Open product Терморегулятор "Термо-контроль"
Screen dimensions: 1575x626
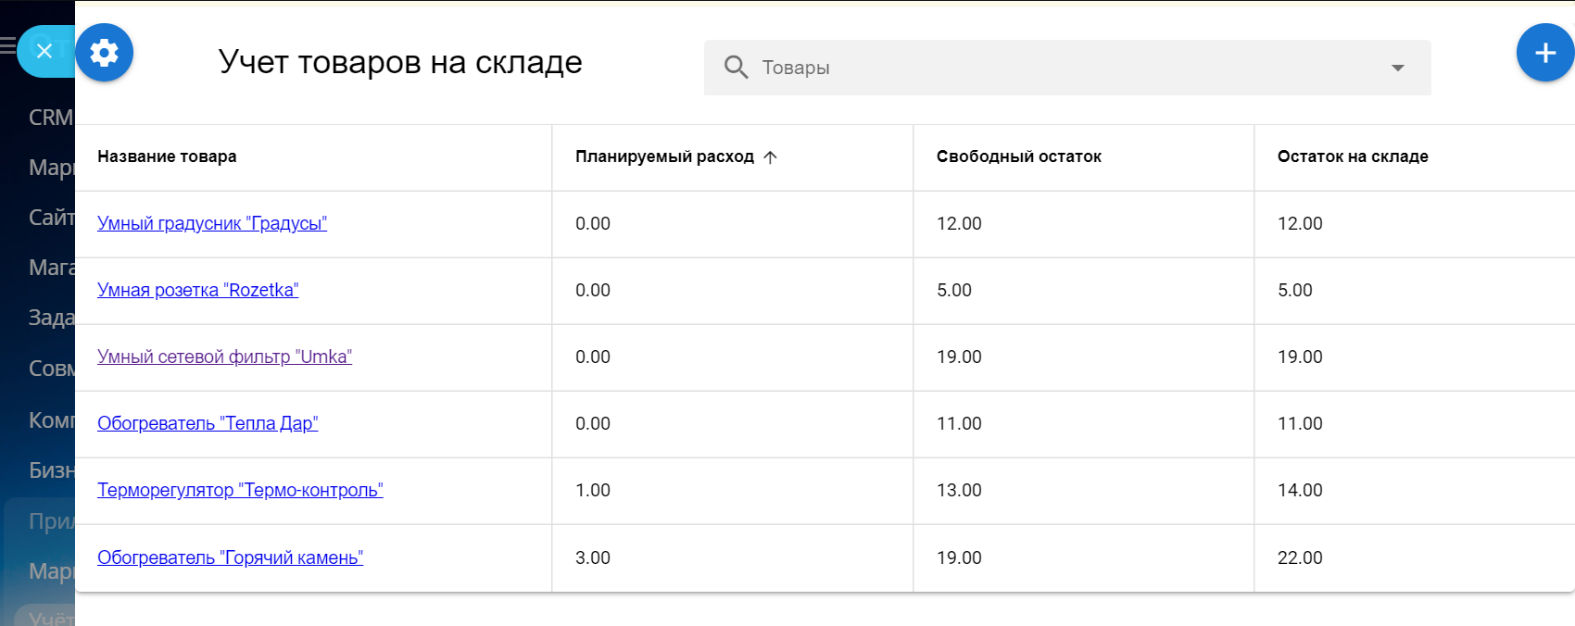[x=240, y=490]
